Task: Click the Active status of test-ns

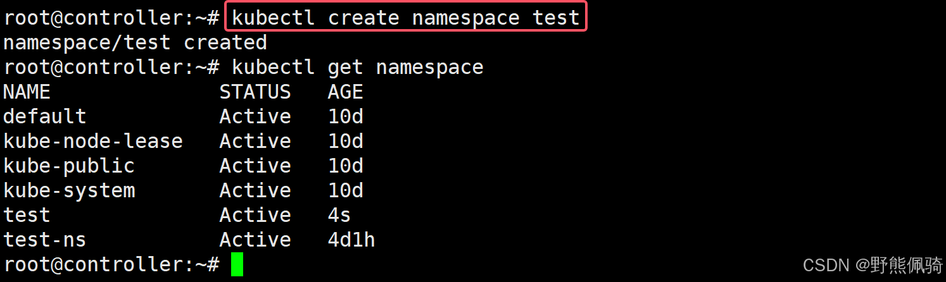Action: [255, 240]
